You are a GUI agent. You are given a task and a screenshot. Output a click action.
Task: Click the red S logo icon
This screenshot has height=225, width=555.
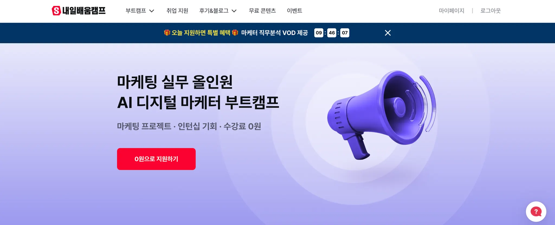click(56, 11)
